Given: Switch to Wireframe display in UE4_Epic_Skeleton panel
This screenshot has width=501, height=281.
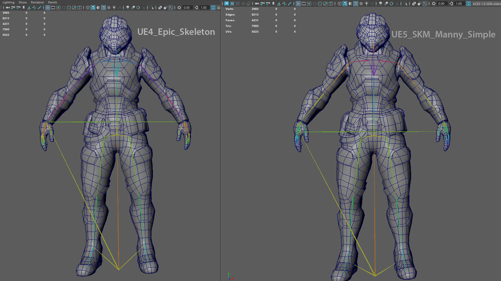Looking at the screenshot, I should (x=88, y=7).
